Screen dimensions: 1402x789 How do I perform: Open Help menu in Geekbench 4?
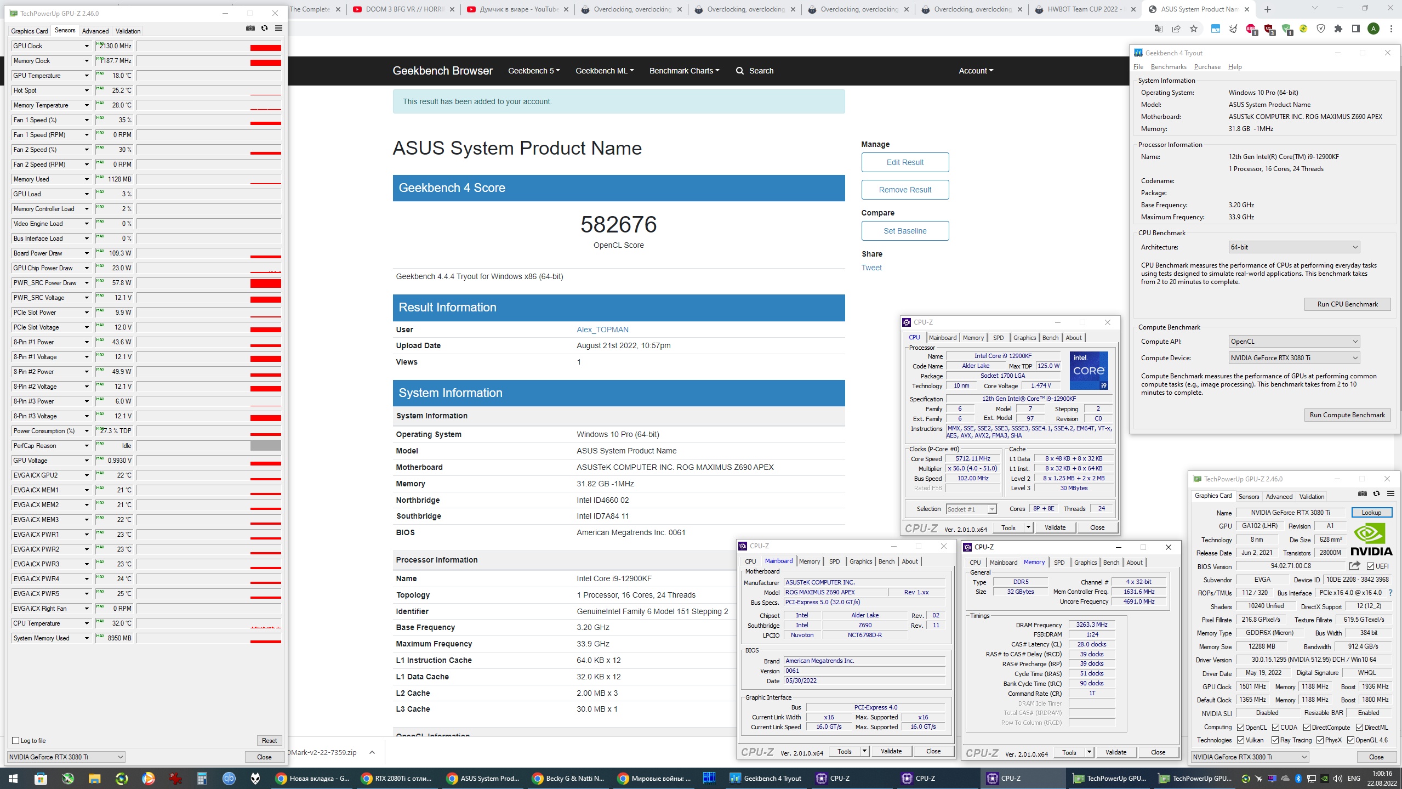tap(1235, 67)
